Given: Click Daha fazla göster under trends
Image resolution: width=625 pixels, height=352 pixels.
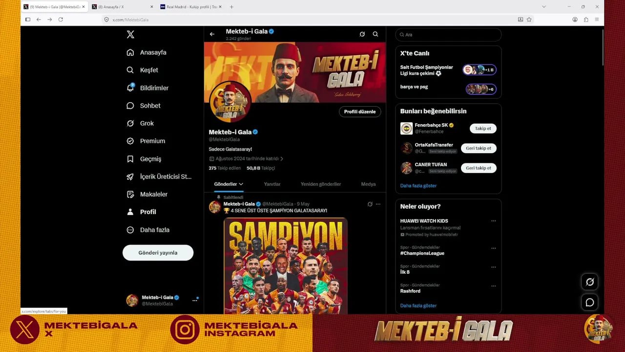Looking at the screenshot, I should click(418, 306).
